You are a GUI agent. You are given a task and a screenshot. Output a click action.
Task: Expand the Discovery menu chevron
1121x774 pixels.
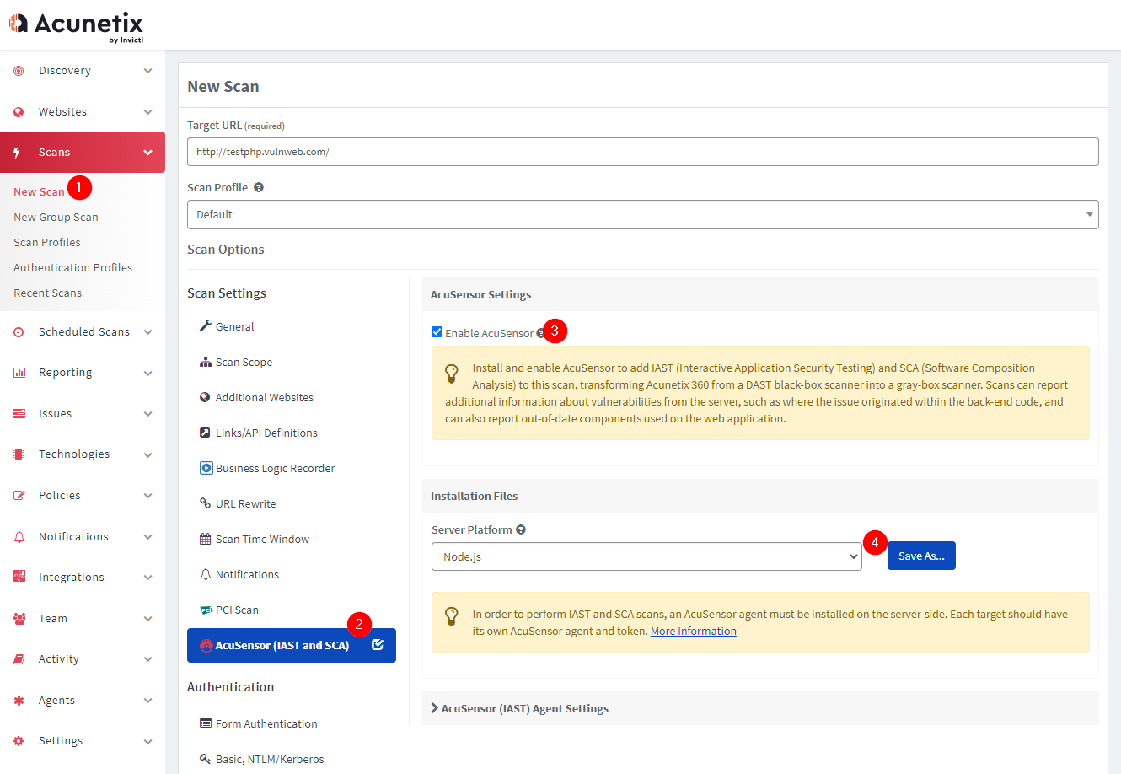147,71
